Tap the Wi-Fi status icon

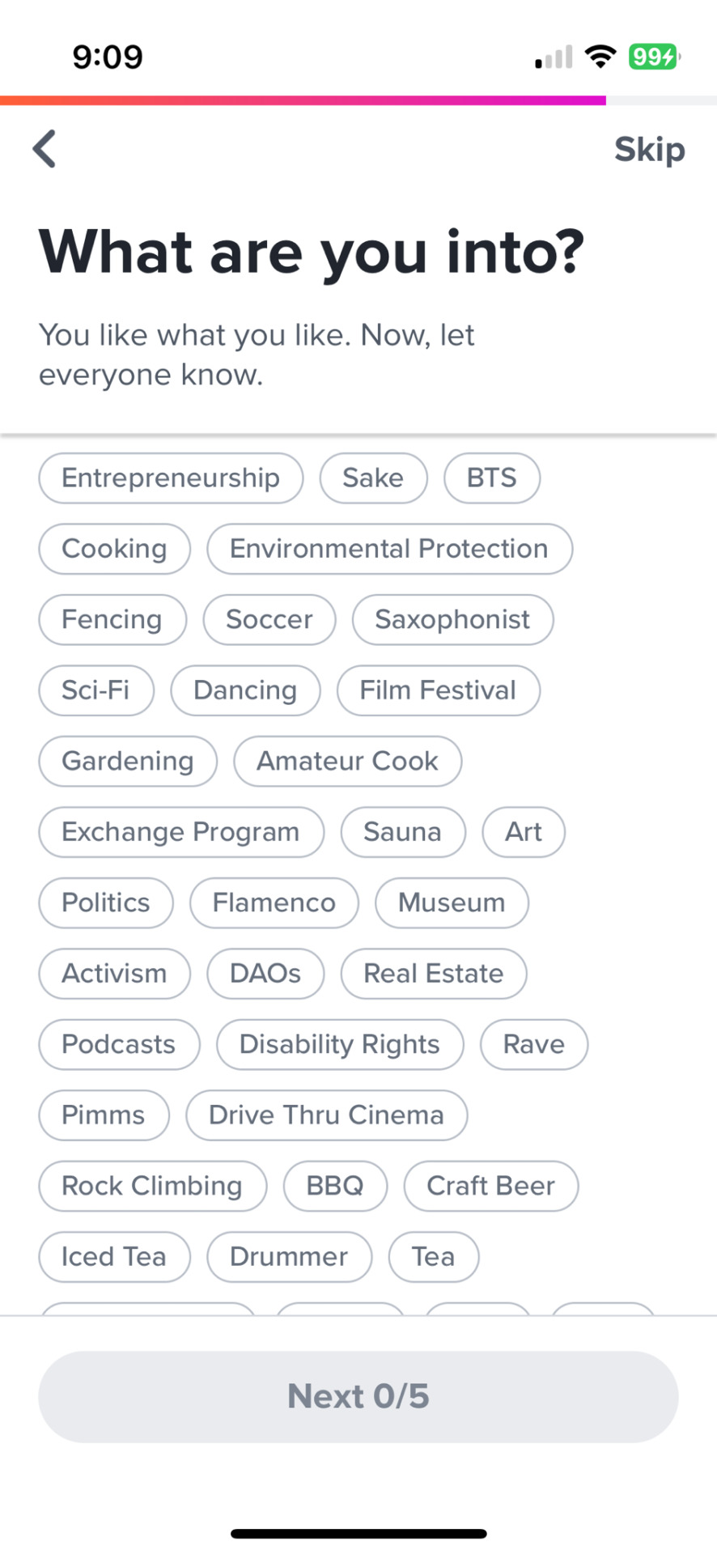[x=600, y=57]
